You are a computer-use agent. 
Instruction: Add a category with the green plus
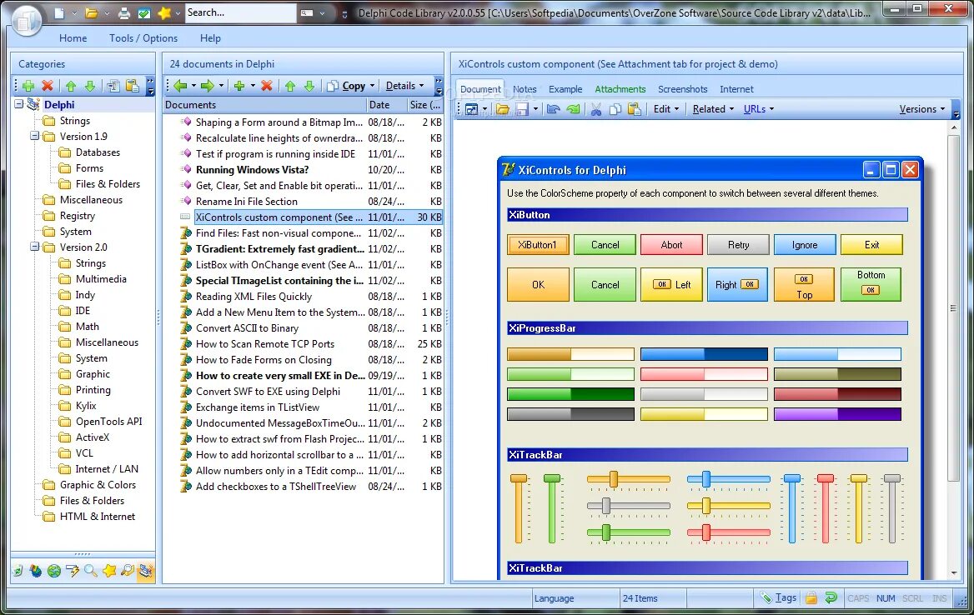pos(28,86)
